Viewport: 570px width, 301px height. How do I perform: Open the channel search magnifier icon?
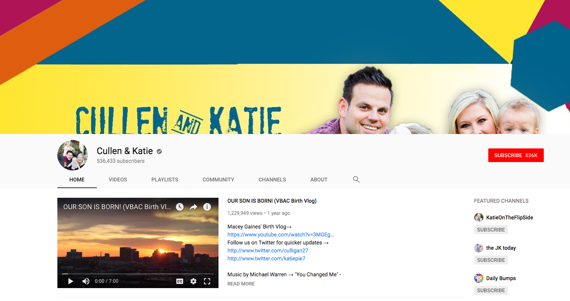pos(356,179)
